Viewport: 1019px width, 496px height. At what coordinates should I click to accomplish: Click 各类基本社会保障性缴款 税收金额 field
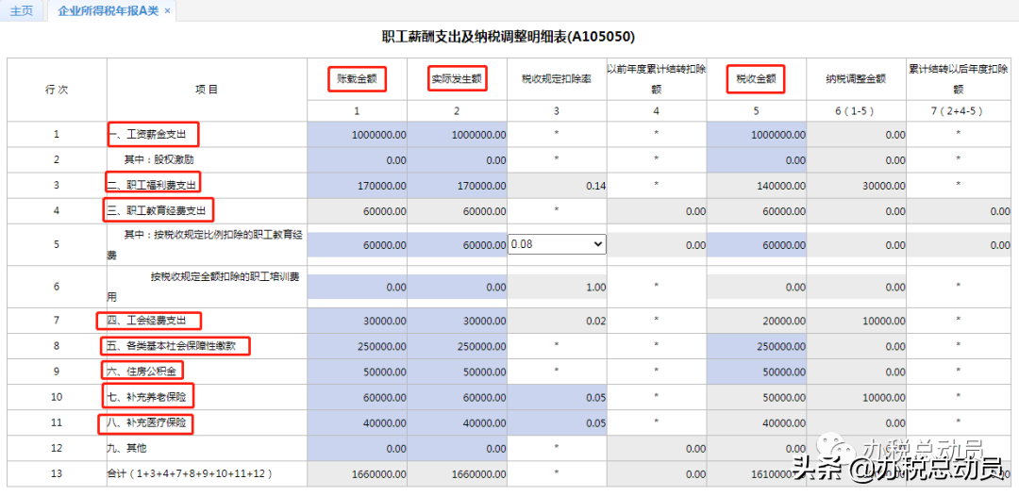coord(757,347)
